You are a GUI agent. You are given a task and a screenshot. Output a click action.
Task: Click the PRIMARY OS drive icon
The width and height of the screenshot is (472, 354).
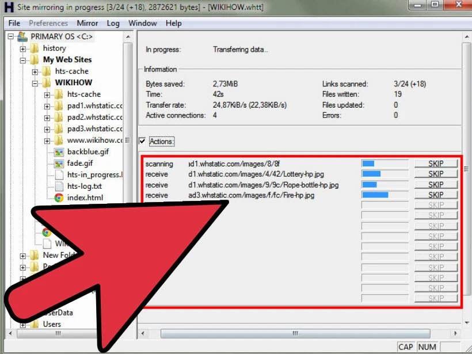(x=21, y=36)
